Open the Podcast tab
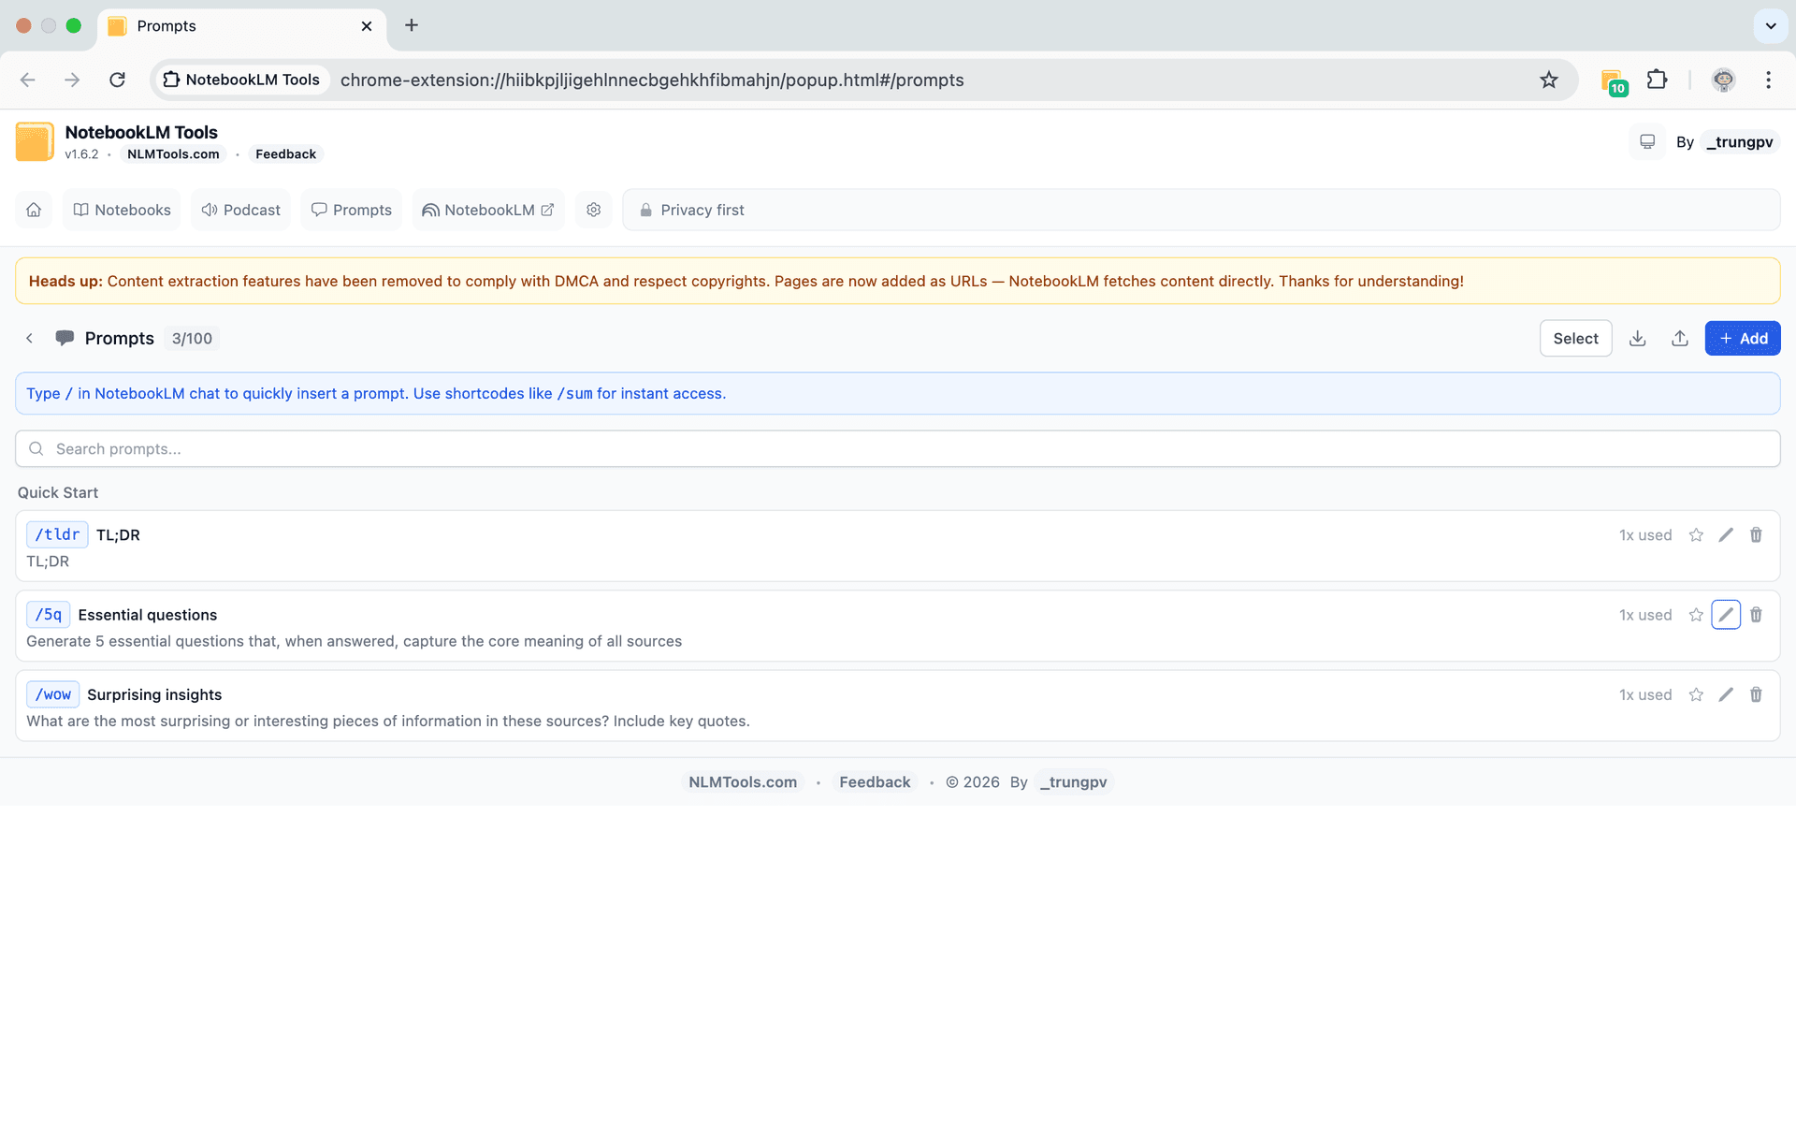1796x1123 pixels. tap(240, 210)
